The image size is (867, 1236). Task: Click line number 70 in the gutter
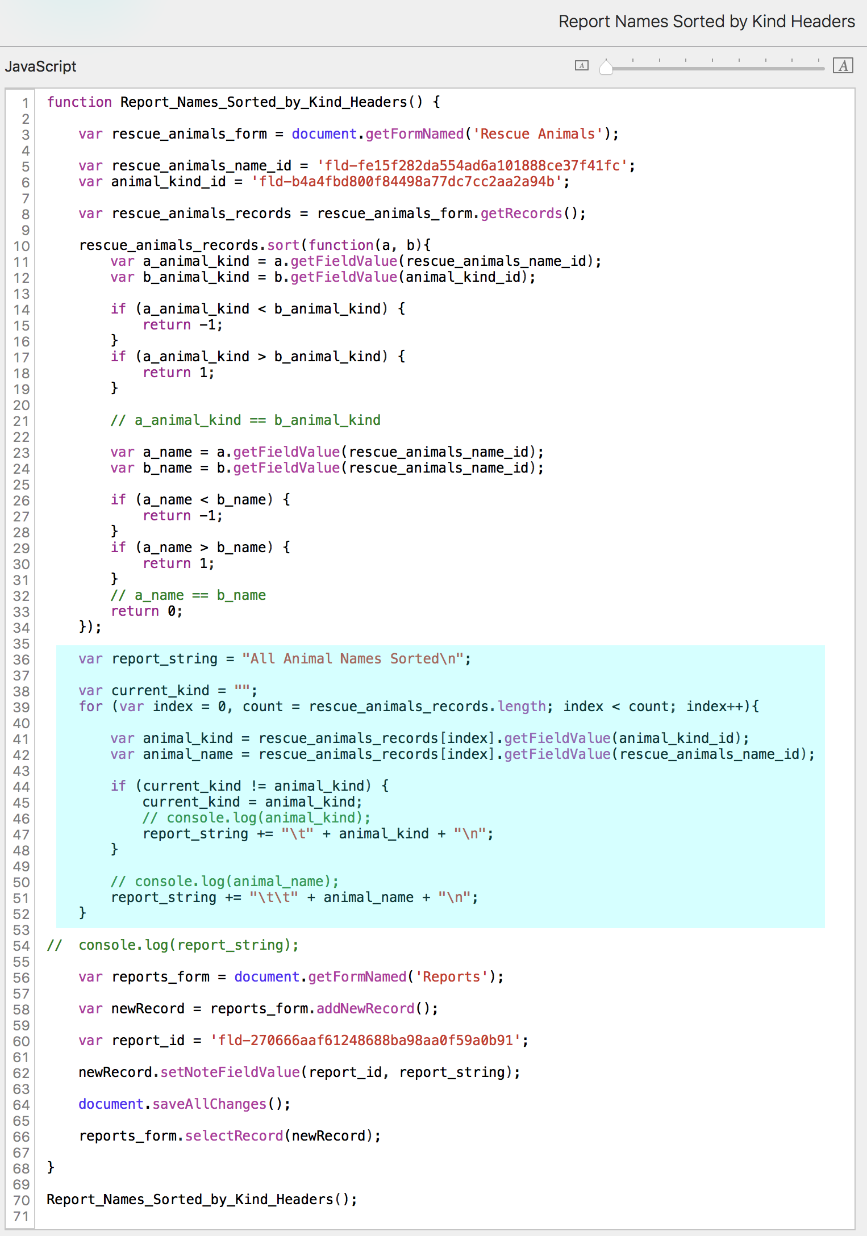pyautogui.click(x=21, y=1200)
